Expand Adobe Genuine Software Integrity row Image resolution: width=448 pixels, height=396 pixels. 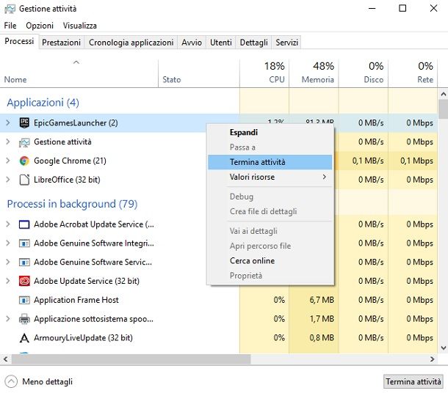coord(8,243)
